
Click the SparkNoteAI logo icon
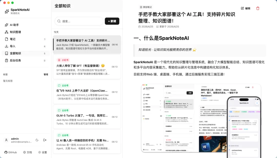(7, 12)
